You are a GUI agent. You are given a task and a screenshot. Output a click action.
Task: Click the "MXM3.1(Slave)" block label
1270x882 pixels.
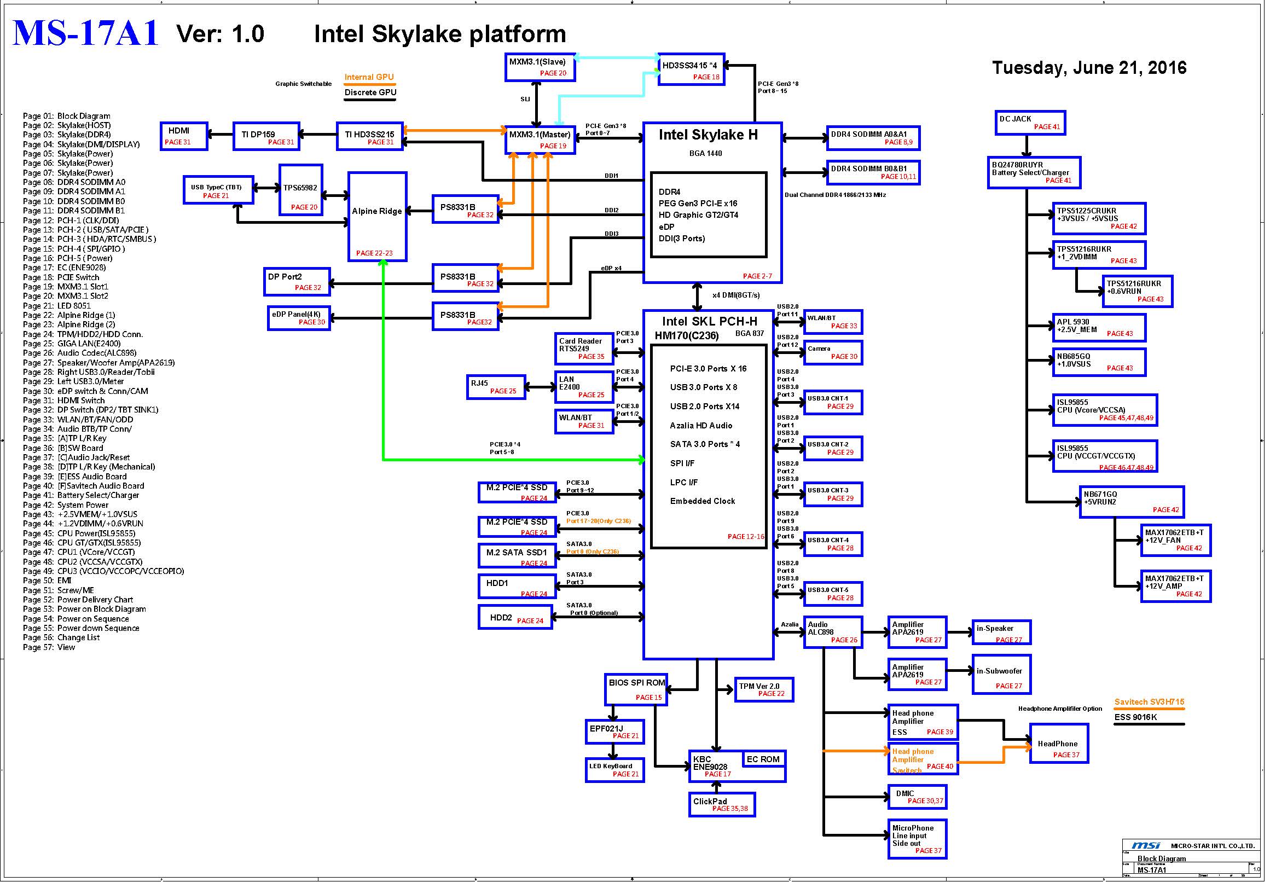[537, 62]
